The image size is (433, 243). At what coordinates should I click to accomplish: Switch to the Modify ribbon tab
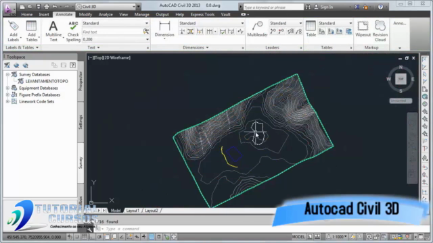tap(85, 14)
